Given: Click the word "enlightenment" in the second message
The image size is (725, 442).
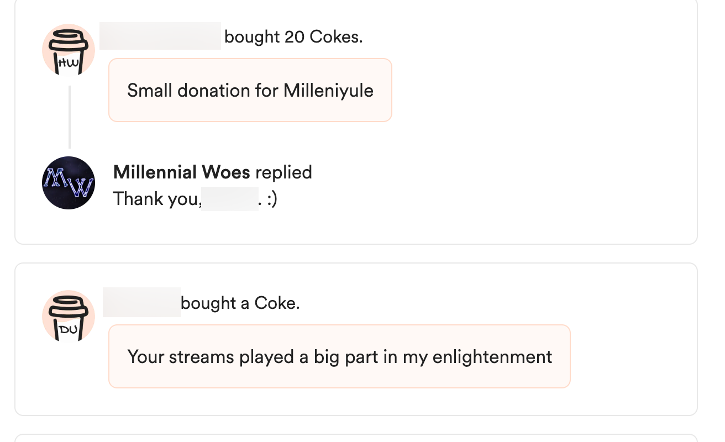Looking at the screenshot, I should click(x=492, y=356).
